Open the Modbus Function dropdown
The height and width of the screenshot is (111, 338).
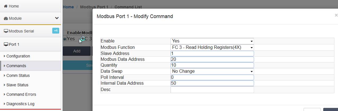pos(212,47)
